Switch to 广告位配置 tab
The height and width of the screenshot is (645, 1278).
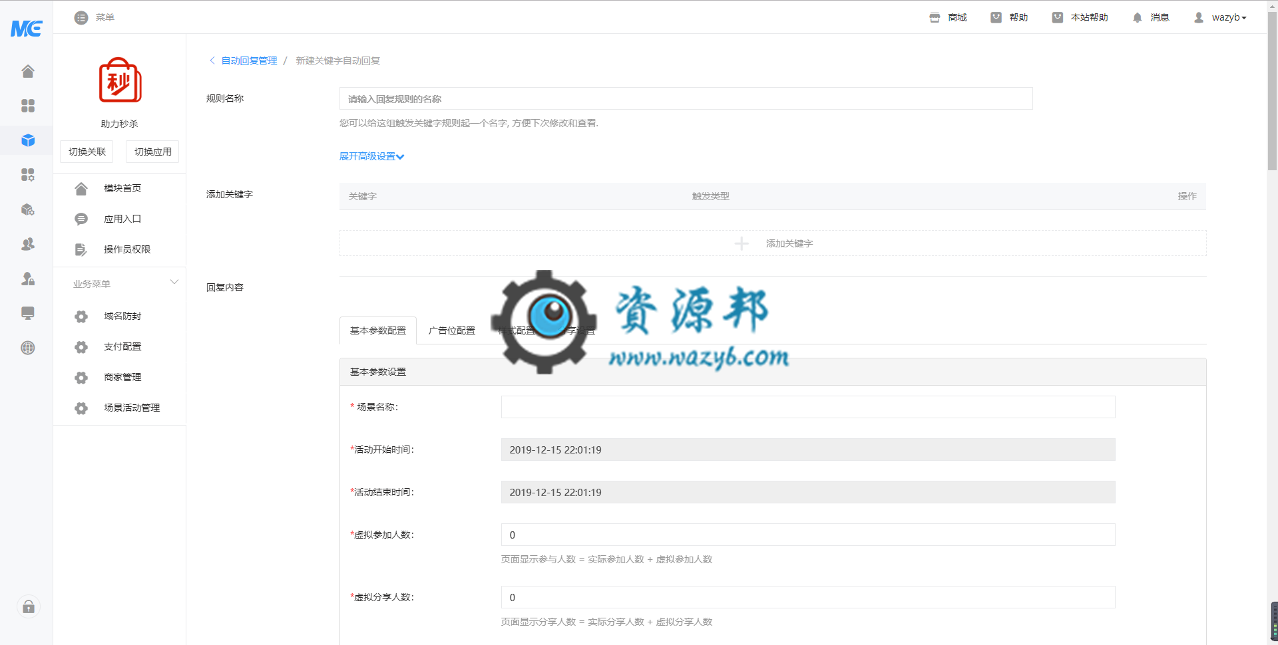point(452,330)
